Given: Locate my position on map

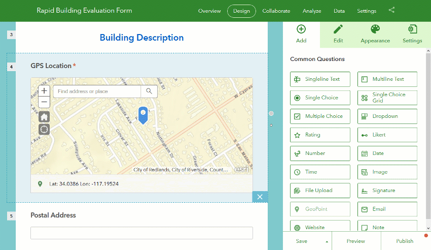Looking at the screenshot, I should pyautogui.click(x=44, y=129).
